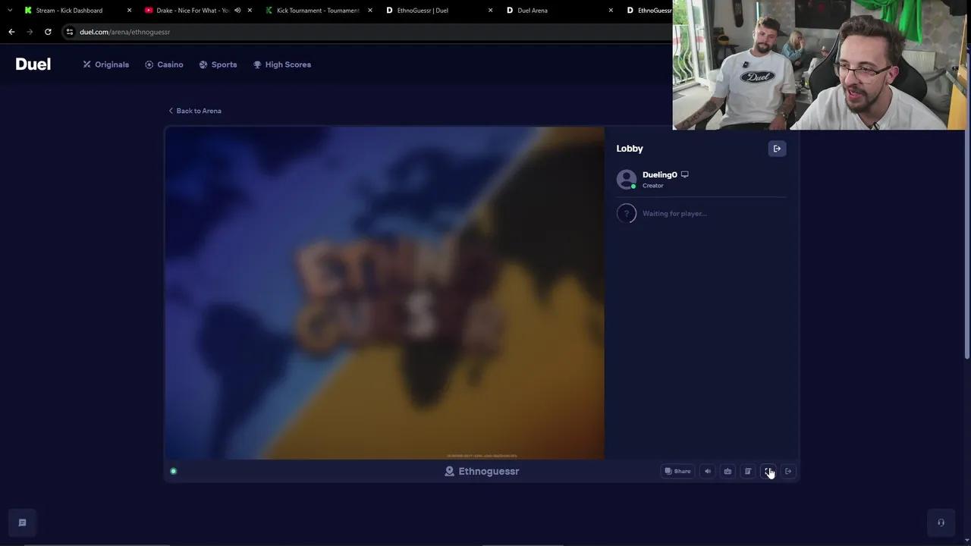The height and width of the screenshot is (546, 971).
Task: Go to the Sports section
Action: (x=218, y=64)
